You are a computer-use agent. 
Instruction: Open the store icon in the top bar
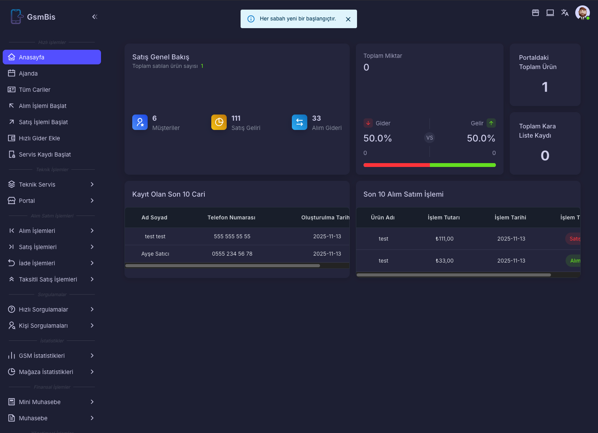coord(535,13)
